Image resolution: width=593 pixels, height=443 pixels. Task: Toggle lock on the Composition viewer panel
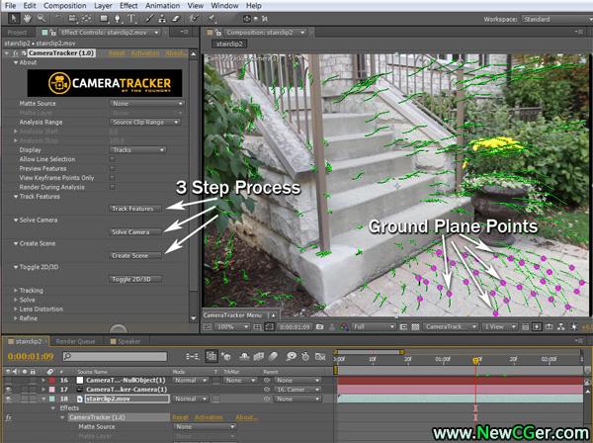pyautogui.click(x=218, y=33)
